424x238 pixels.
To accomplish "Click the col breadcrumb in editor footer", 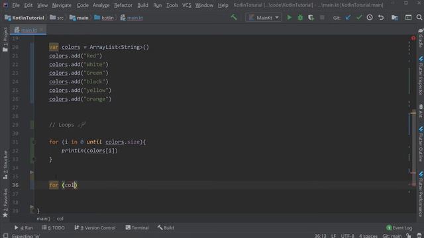I will point(60,219).
